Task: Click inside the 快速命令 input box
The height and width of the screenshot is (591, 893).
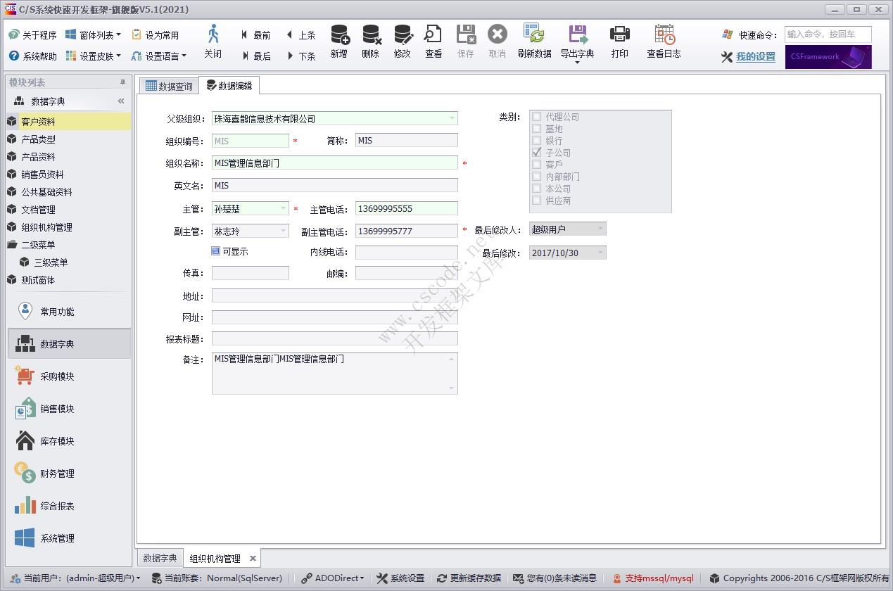Action: [x=827, y=34]
